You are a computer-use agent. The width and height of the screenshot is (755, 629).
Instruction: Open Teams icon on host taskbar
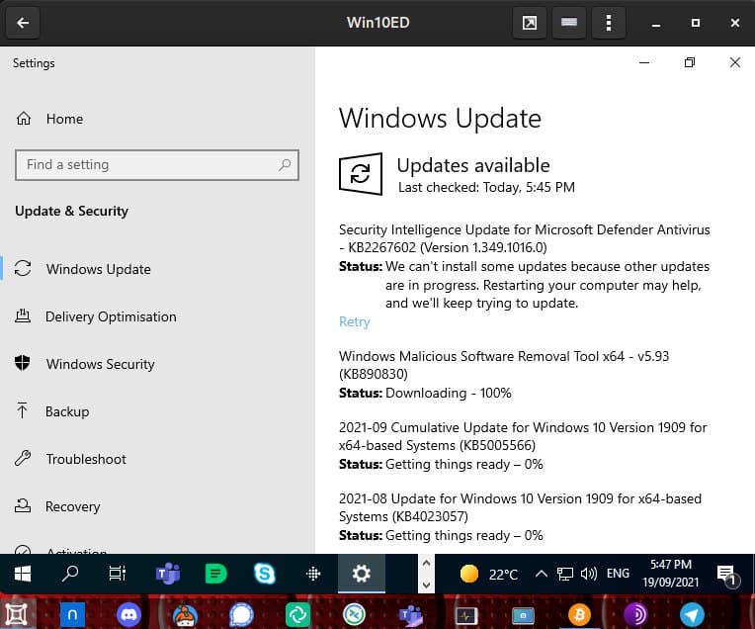coord(410,615)
